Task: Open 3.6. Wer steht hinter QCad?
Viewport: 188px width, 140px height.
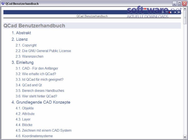Action: [36, 96]
